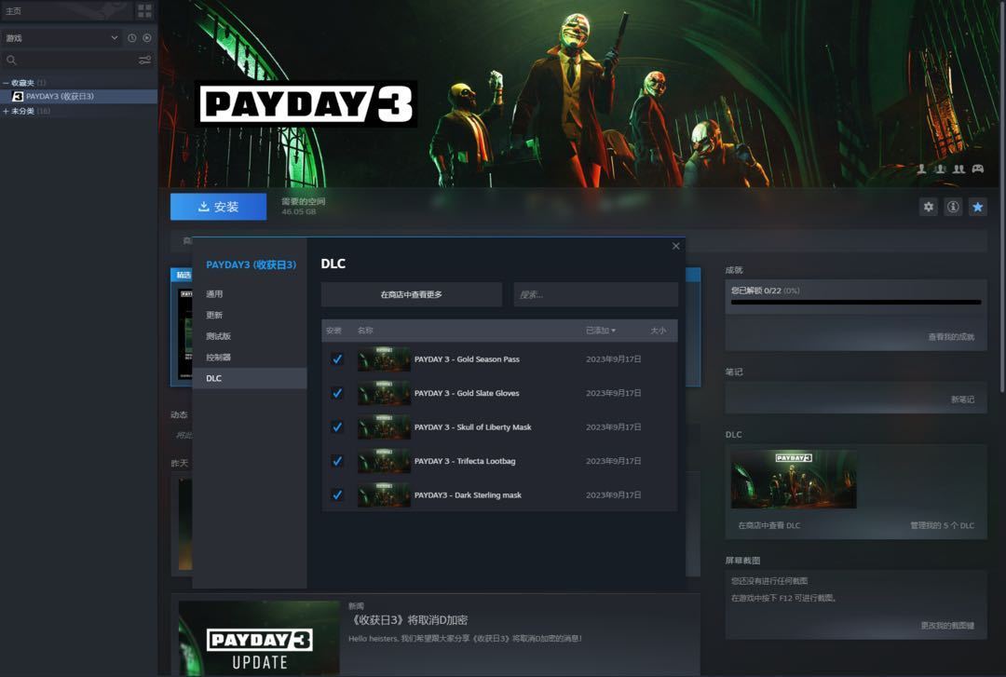This screenshot has width=1006, height=677.
Task: Uncheck Gold Slate Gloves install checkbox
Action: 337,393
